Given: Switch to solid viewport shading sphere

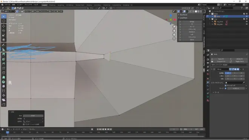Looking at the screenshot, I should coord(196,11).
